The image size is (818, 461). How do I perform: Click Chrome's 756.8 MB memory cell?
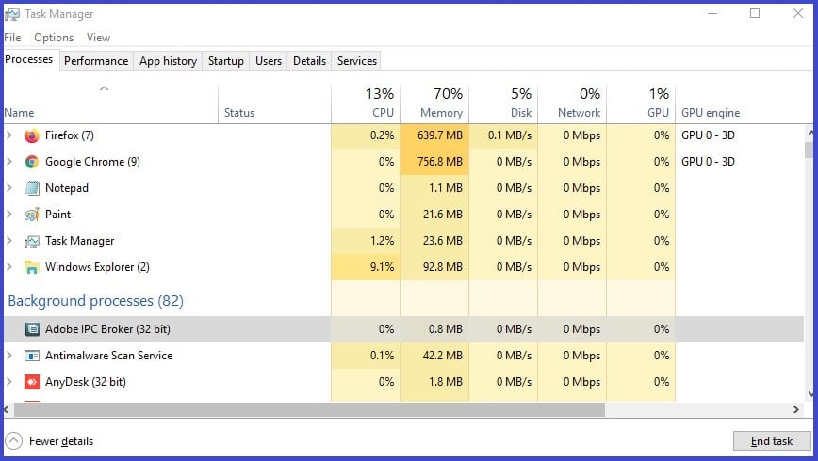point(434,162)
